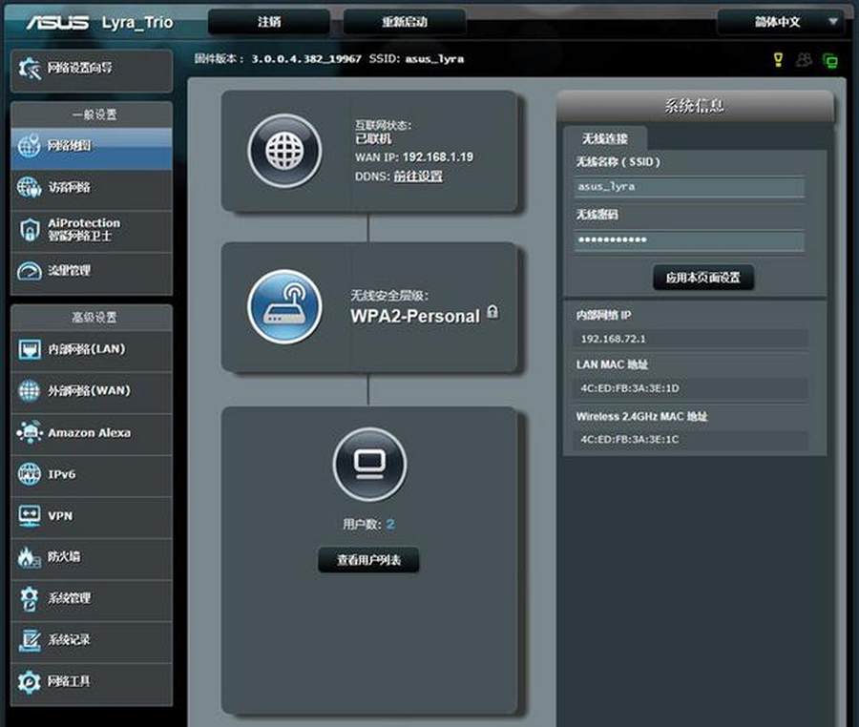Image resolution: width=859 pixels, height=727 pixels.
Task: Click the yellow lightbulb status icon
Action: (778, 59)
